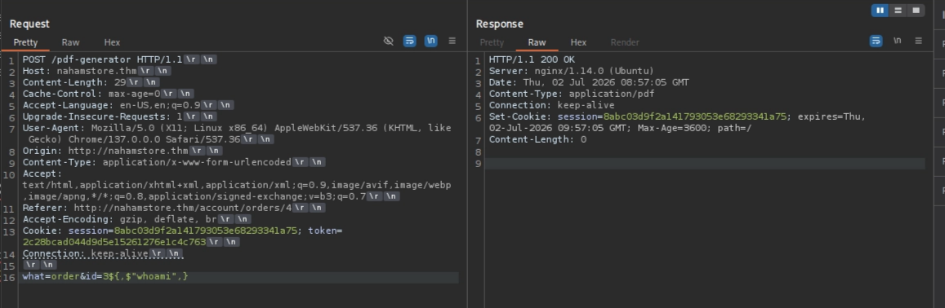Screen dimensions: 945x308
Task: Open Response panel hamburger options menu
Action: pos(919,41)
